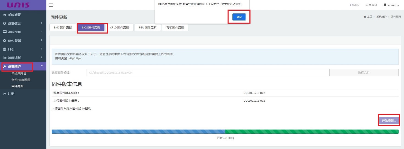Click uploaded firmware version UQL1031213-U02 value

coord(254,101)
